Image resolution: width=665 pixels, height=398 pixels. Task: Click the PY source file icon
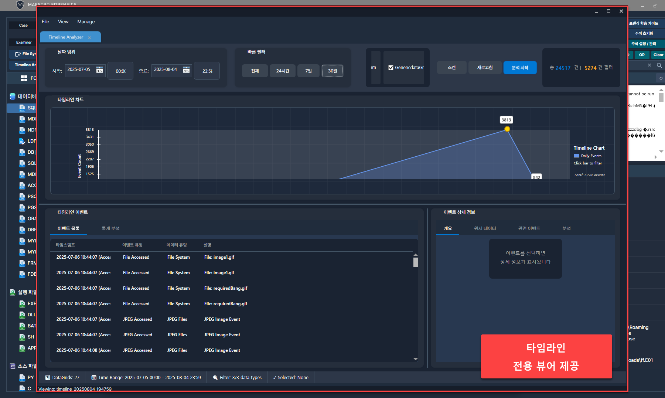[22, 378]
